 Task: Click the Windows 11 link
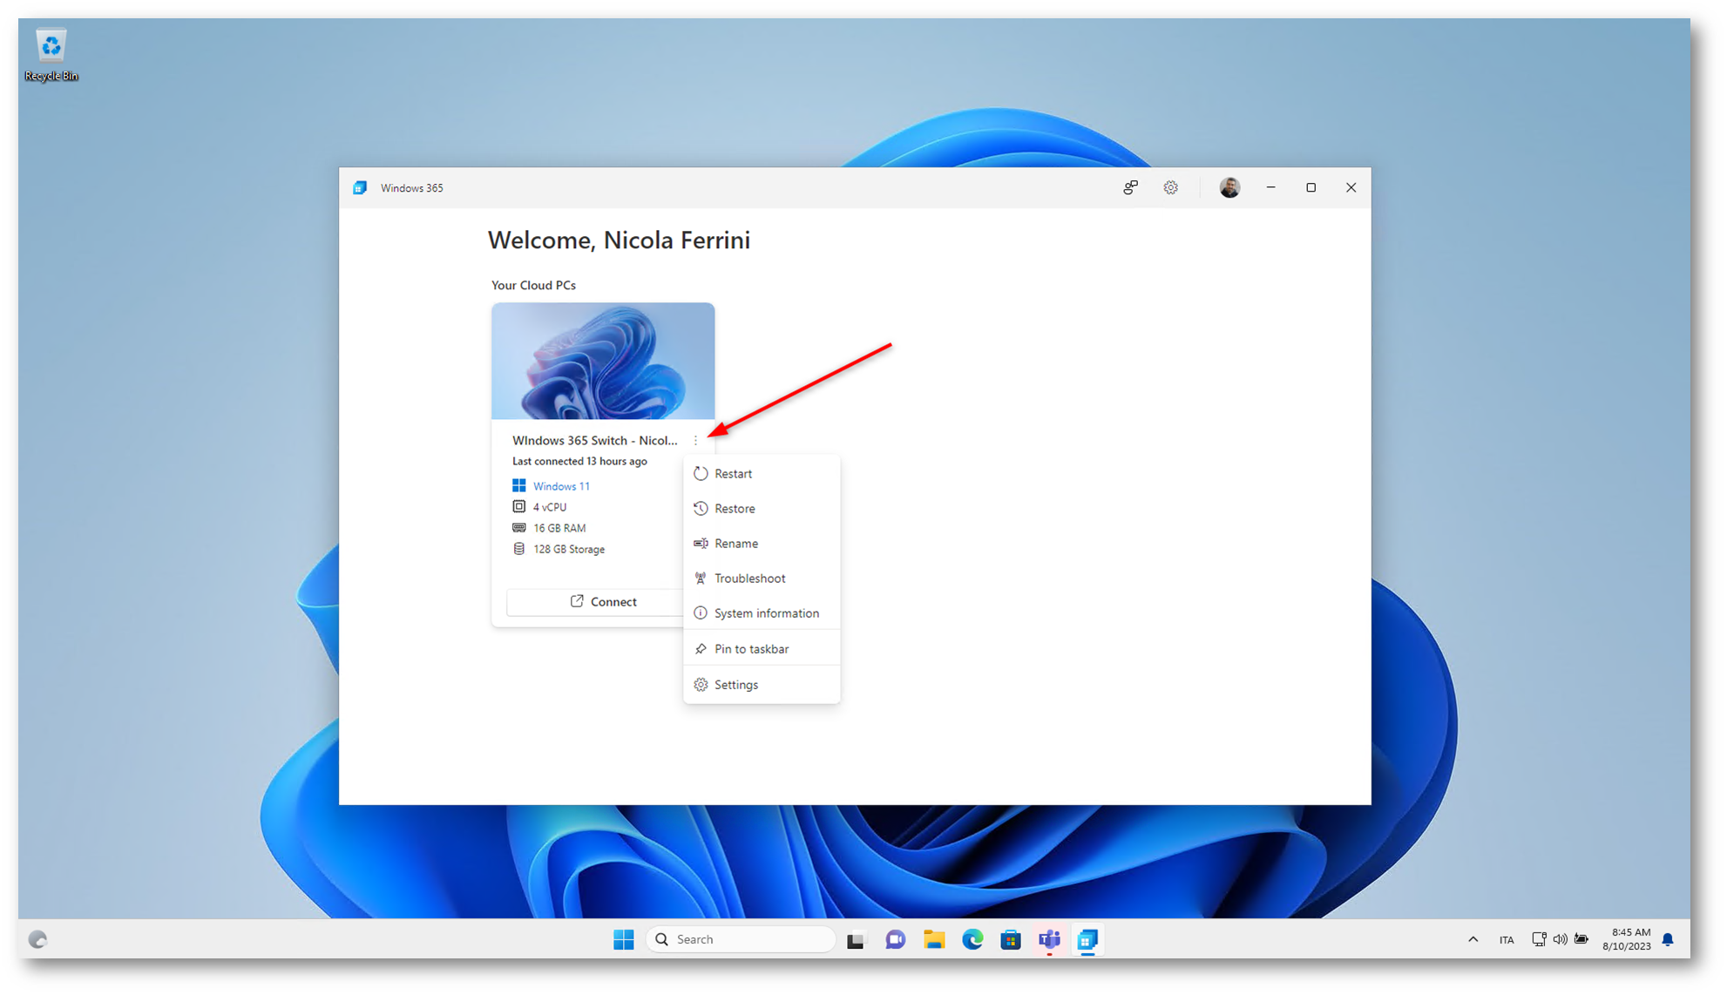561,486
